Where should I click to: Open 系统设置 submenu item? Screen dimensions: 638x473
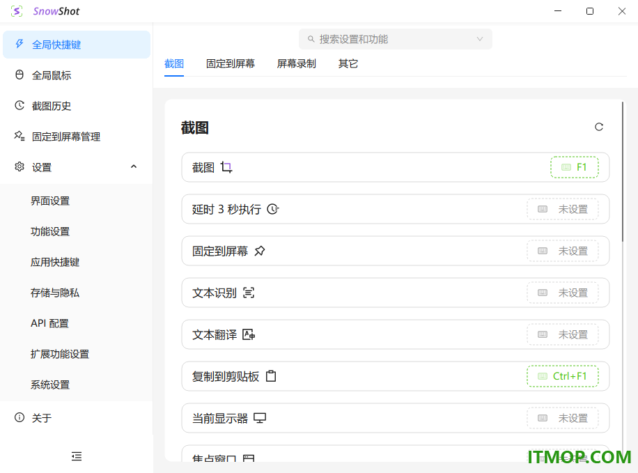click(77, 385)
